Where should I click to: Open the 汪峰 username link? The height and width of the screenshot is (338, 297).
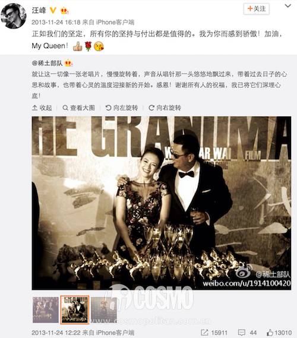click(39, 10)
